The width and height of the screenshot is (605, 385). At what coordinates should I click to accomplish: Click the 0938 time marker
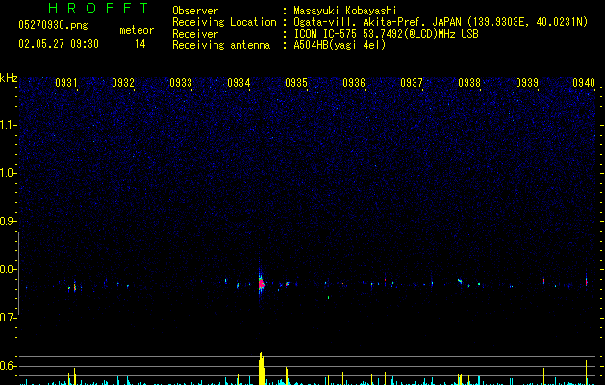(469, 83)
